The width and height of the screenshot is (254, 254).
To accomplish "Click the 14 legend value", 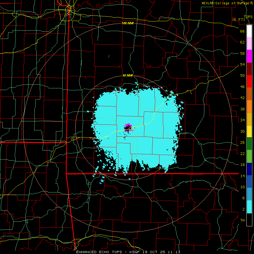I will (242, 176).
